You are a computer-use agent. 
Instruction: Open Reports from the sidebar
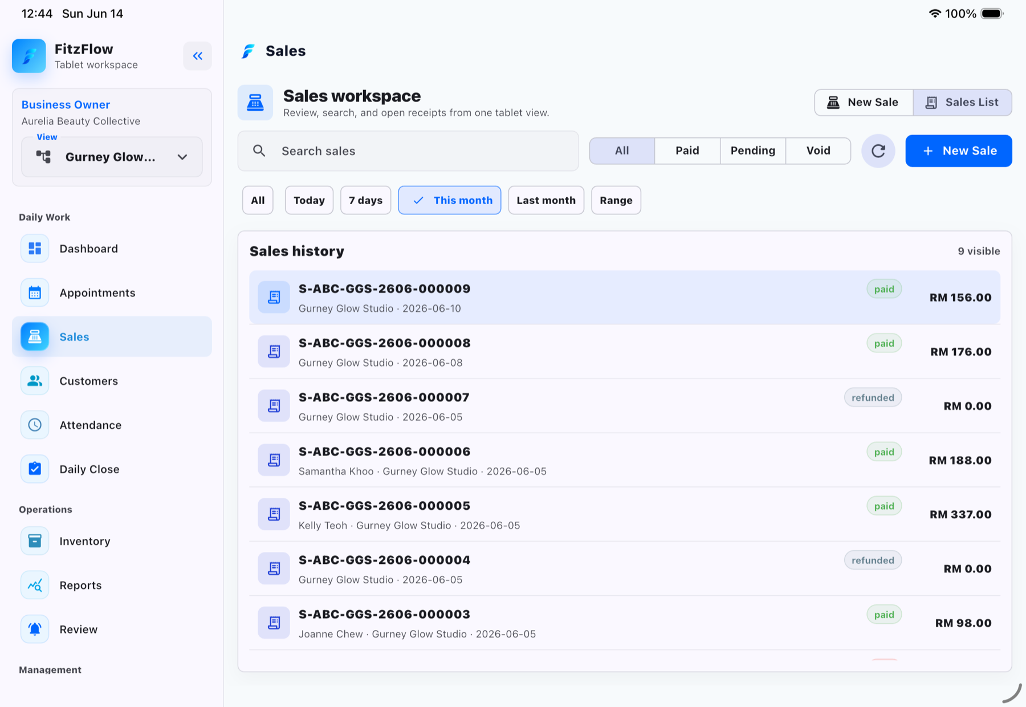[112, 585]
